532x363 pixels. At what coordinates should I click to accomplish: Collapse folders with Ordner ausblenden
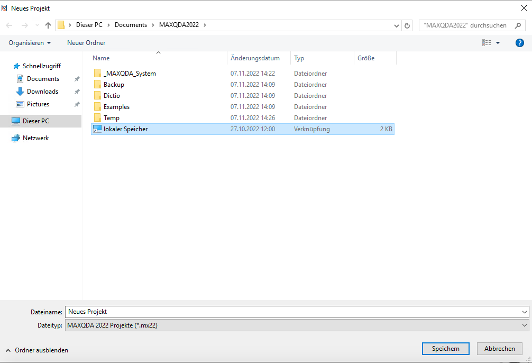(37, 350)
